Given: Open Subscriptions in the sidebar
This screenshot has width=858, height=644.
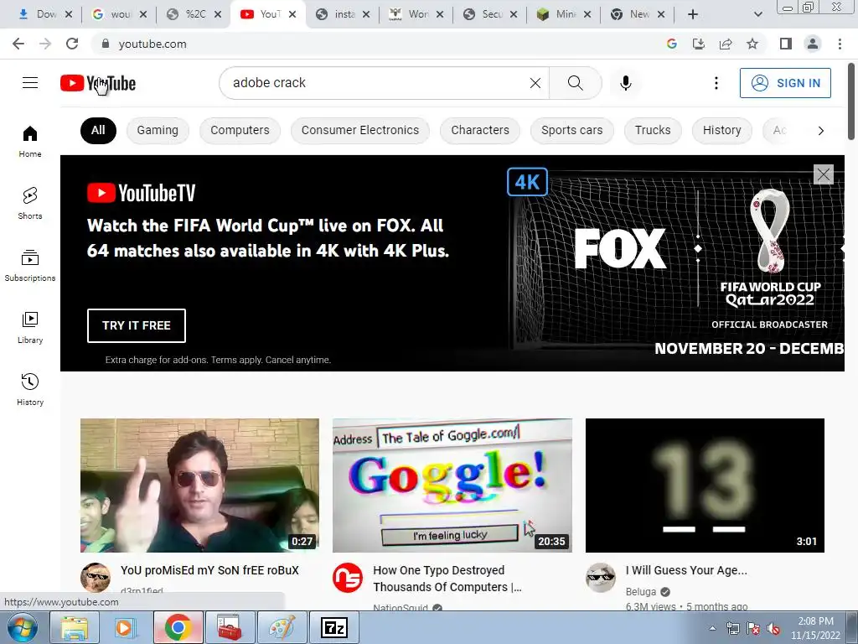Looking at the screenshot, I should (x=30, y=266).
